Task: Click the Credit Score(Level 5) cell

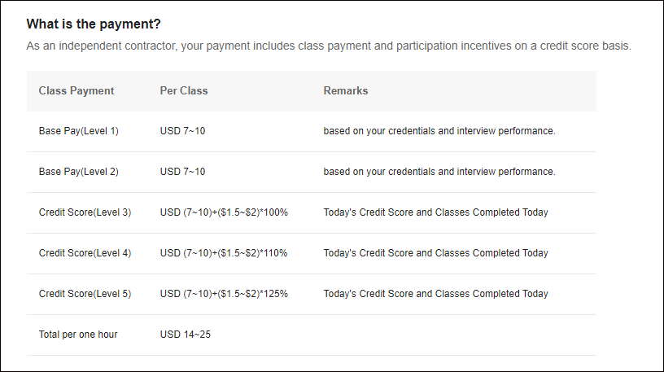Action: click(85, 294)
